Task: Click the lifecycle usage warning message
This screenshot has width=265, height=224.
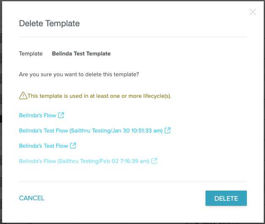Action: tap(100, 96)
